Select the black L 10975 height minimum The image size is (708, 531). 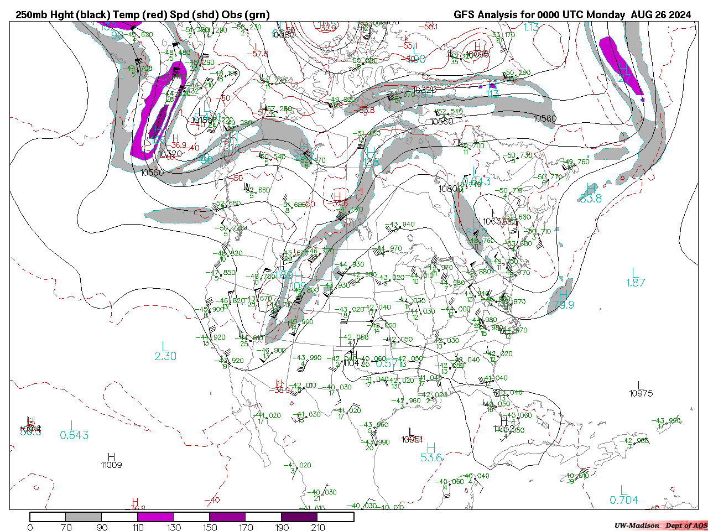(x=641, y=389)
